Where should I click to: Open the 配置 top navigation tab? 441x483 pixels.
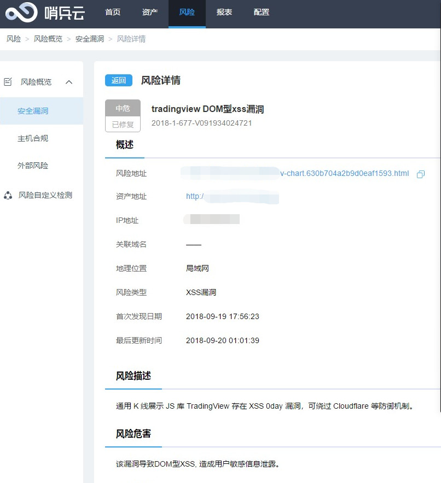point(262,13)
